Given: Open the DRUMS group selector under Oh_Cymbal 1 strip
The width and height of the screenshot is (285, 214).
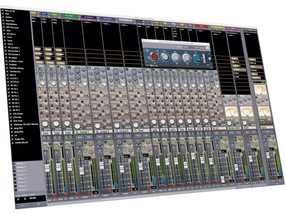Looking at the screenshot, I should 85,197.
